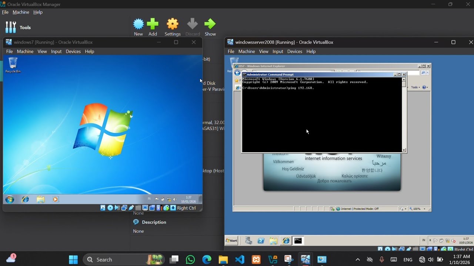Open Machine menu in windowsserver2008 VM window

247,51
